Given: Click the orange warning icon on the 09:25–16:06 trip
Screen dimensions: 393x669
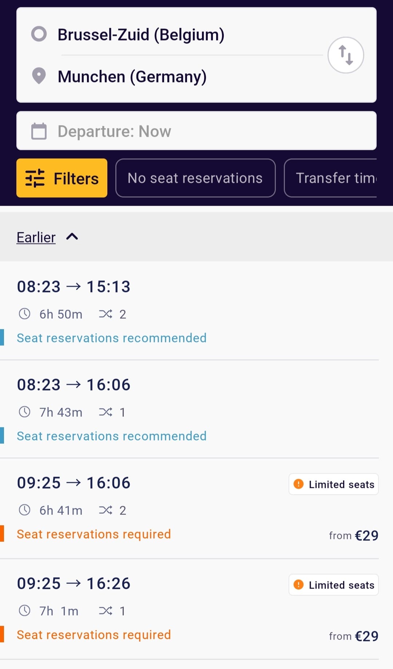Looking at the screenshot, I should [x=298, y=484].
